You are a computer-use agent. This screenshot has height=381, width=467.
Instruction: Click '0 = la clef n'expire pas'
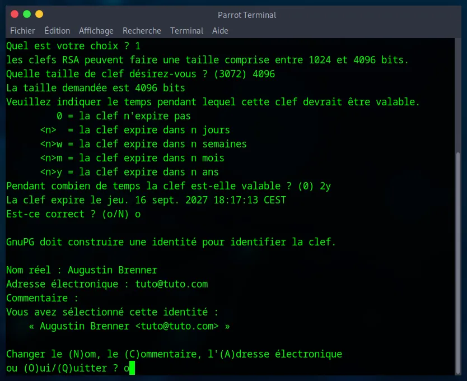tap(124, 116)
